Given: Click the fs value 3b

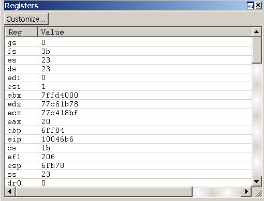Looking at the screenshot, I should pyautogui.click(x=46, y=51).
